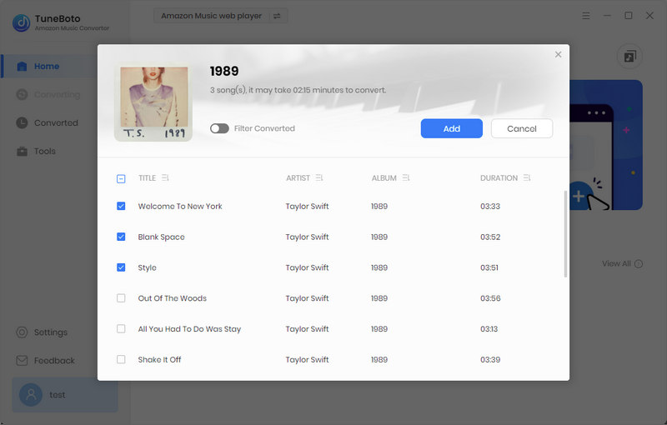Click the Tools briefcase icon
This screenshot has width=667, height=425.
click(x=22, y=152)
